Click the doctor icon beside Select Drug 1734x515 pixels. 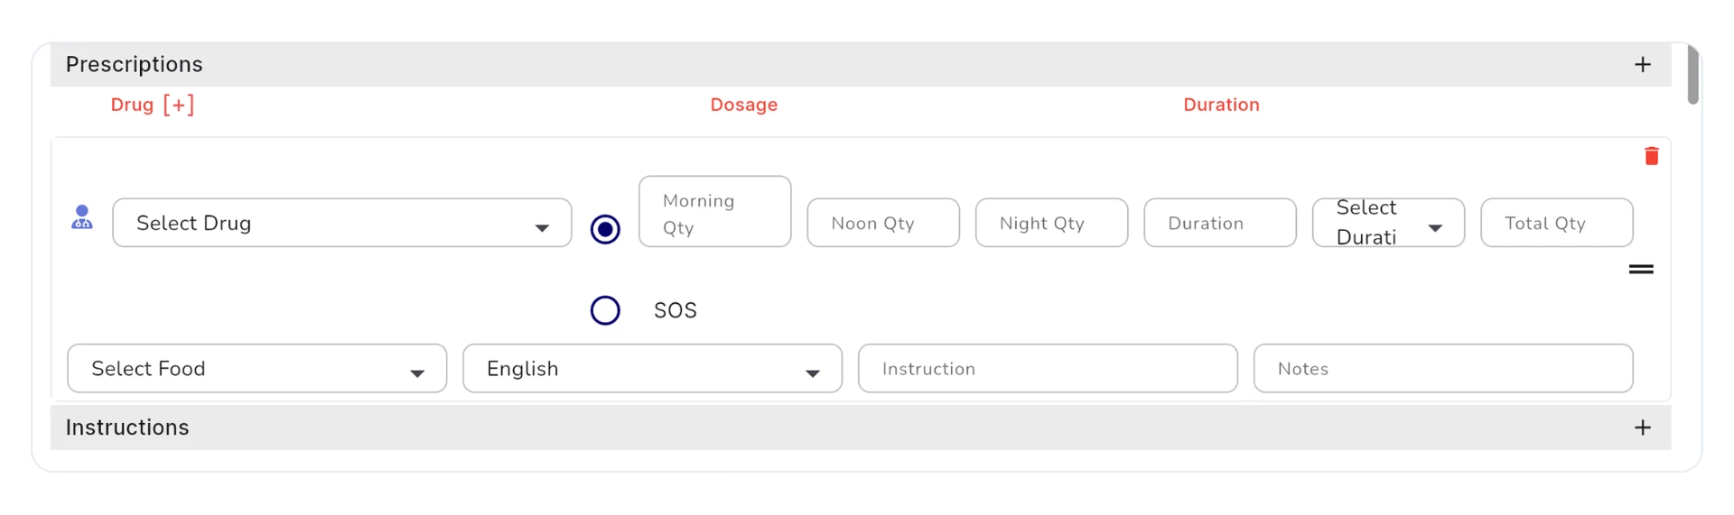click(x=82, y=217)
